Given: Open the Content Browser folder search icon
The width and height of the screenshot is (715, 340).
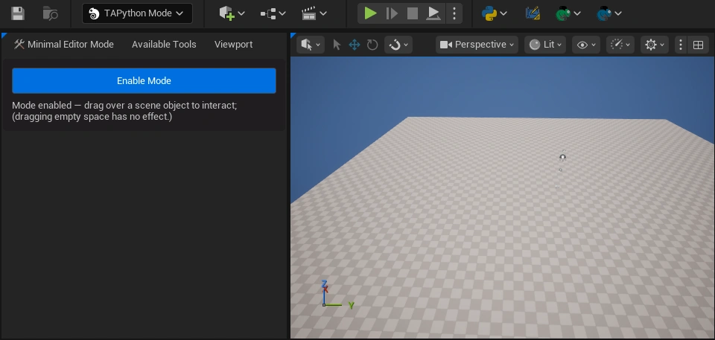Looking at the screenshot, I should 50,13.
